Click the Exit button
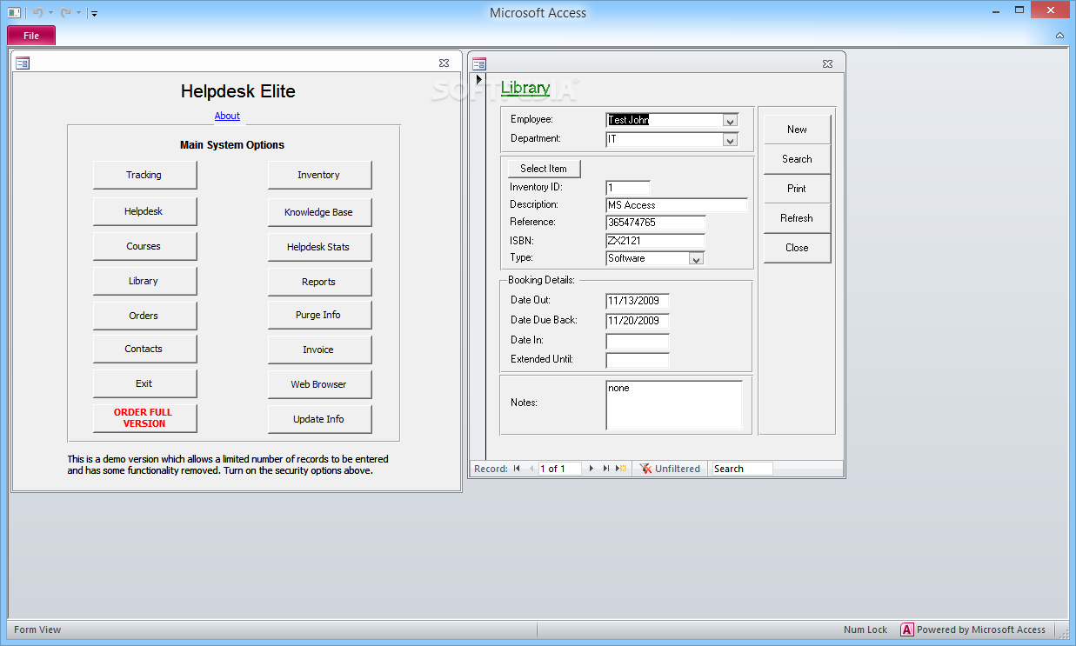 144,383
